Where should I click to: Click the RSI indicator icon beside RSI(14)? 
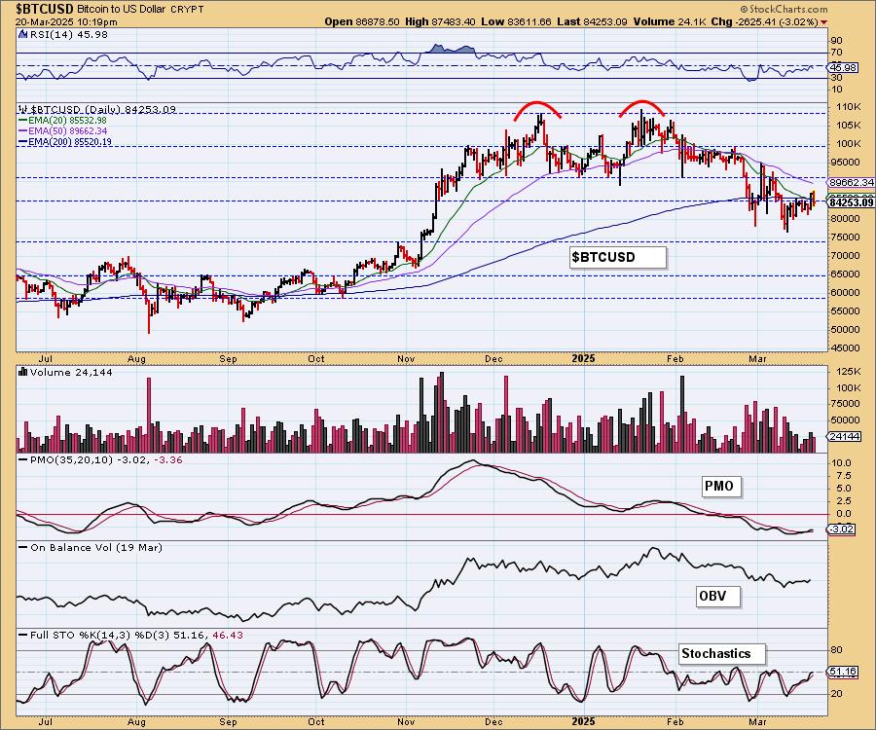(x=23, y=35)
